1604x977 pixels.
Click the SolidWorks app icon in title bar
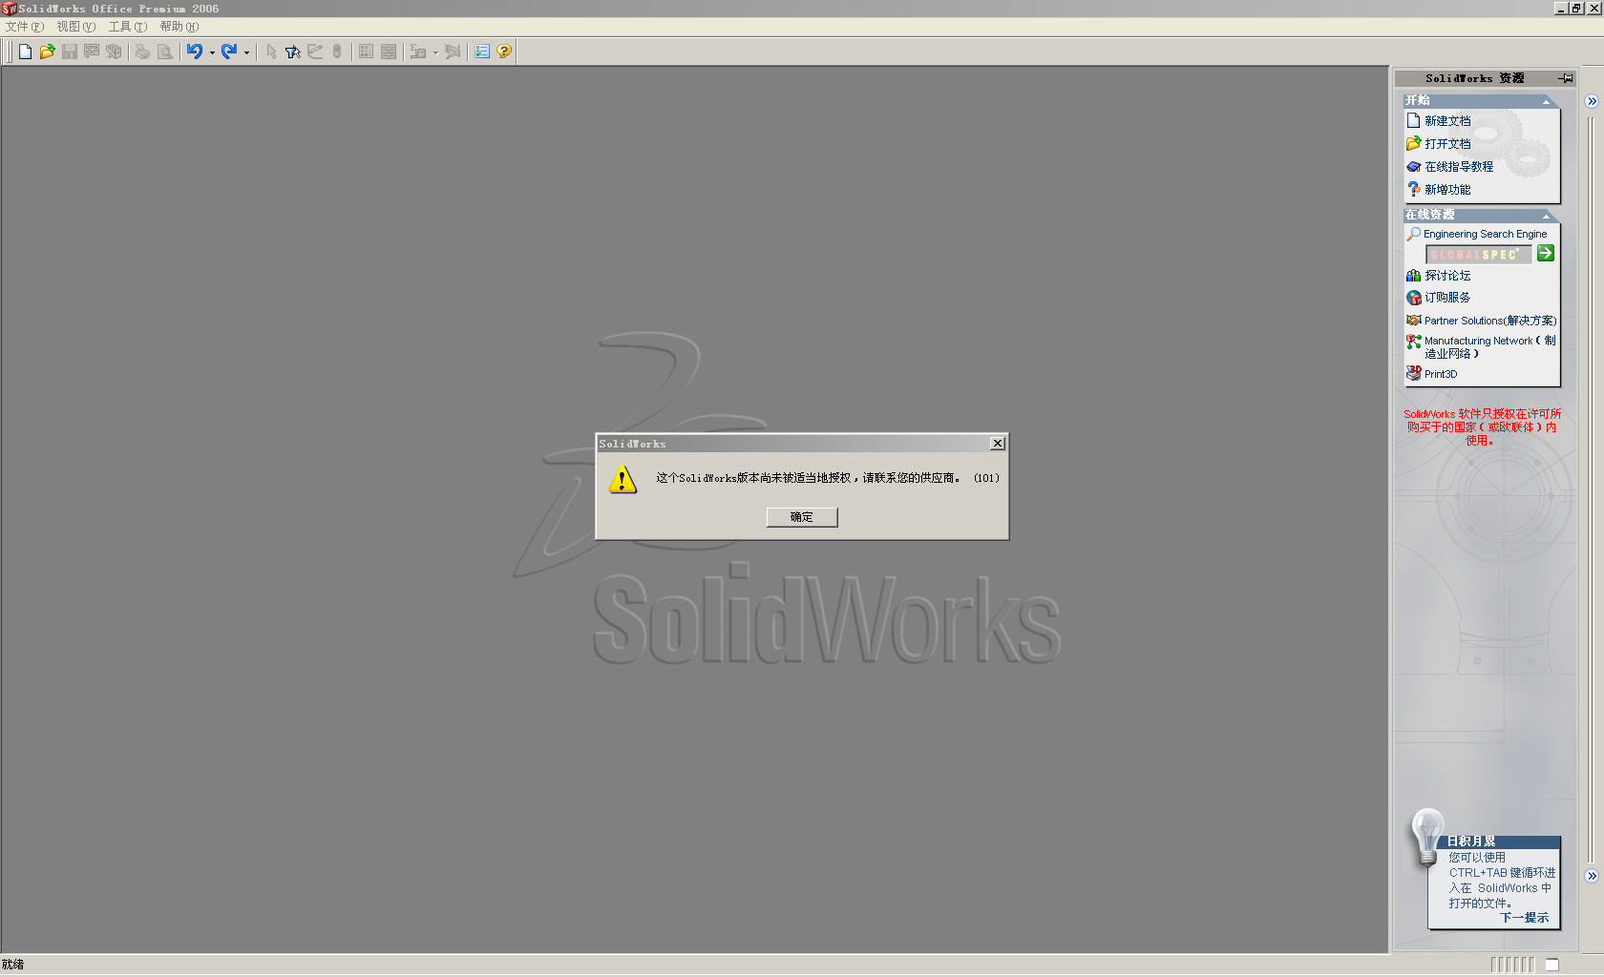point(10,9)
